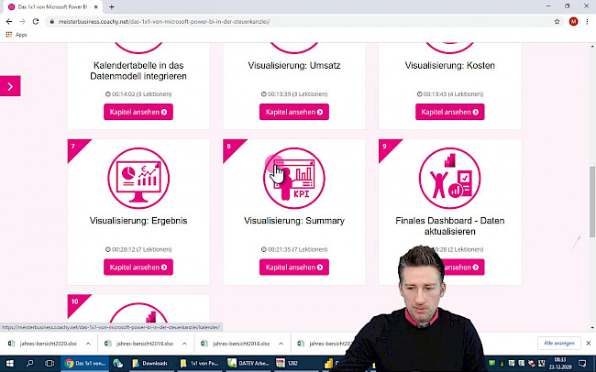View chapter Visualisierung: Ergebnis via Kapitel ansehen
The width and height of the screenshot is (596, 372).
138,268
